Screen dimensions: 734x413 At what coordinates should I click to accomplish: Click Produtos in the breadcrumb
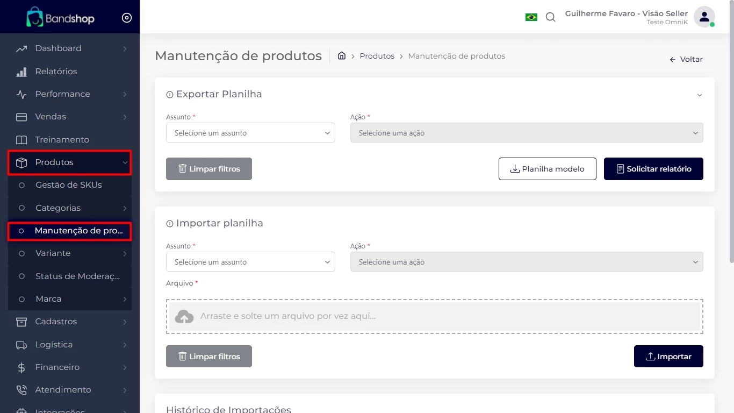coord(377,56)
